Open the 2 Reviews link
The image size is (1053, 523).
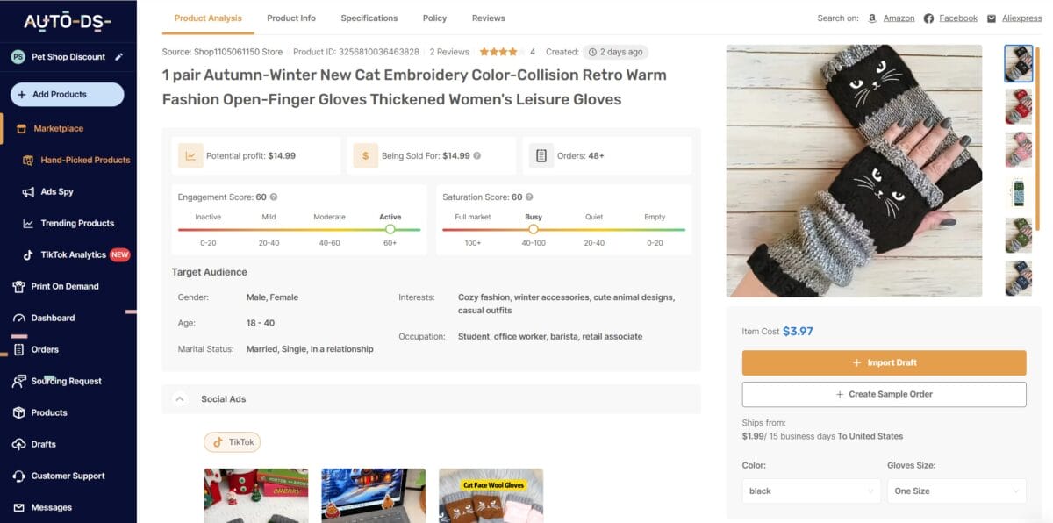click(x=448, y=51)
